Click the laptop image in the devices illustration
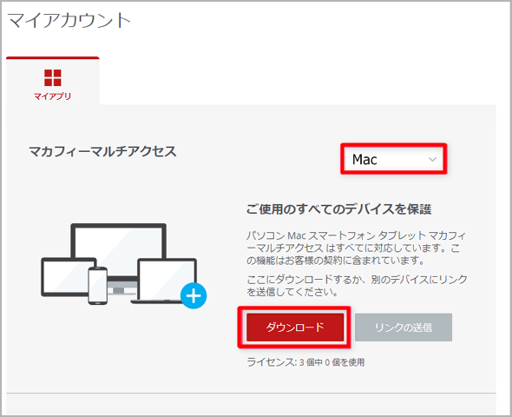 (165, 281)
